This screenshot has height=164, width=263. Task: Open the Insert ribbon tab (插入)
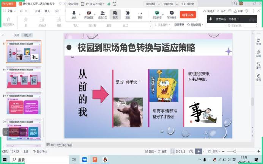(x=47, y=11)
